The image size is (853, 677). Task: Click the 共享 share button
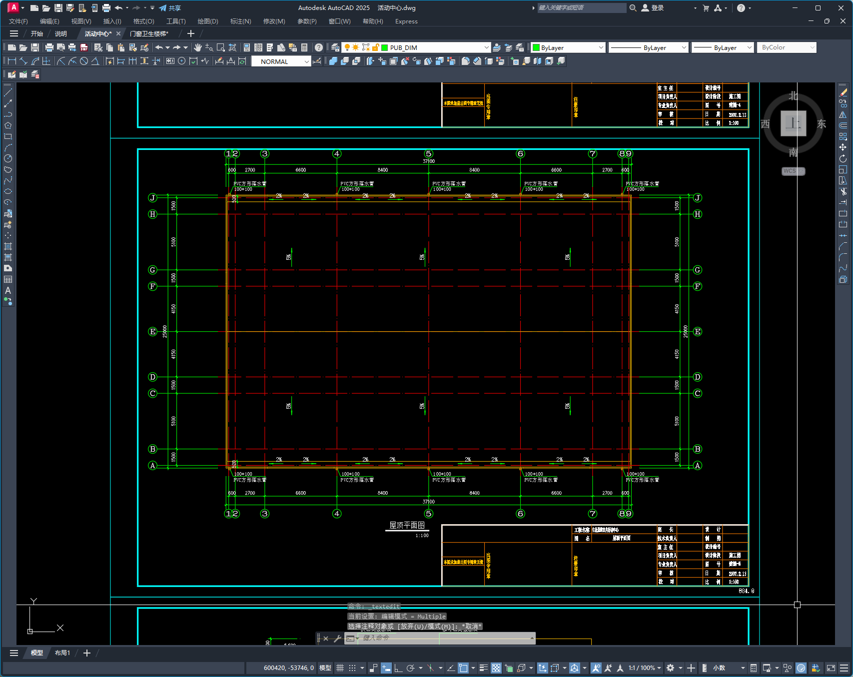[170, 8]
